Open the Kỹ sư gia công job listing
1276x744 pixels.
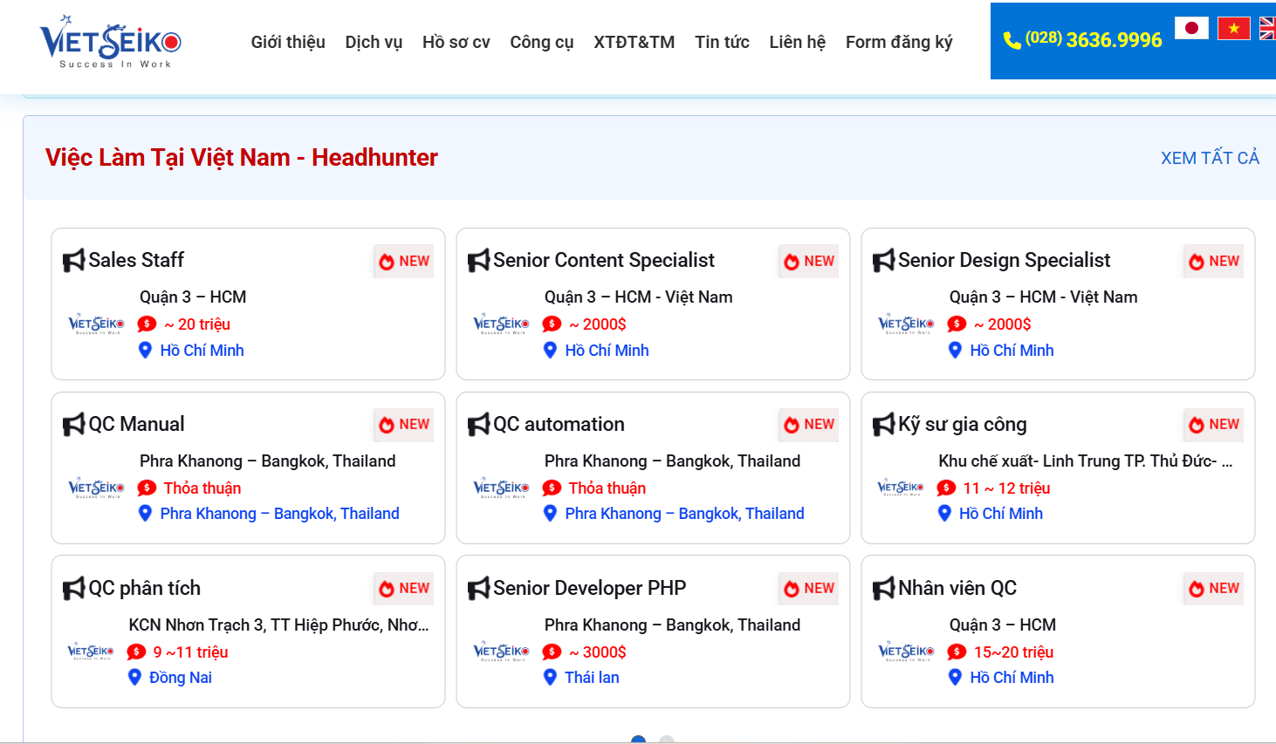962,424
